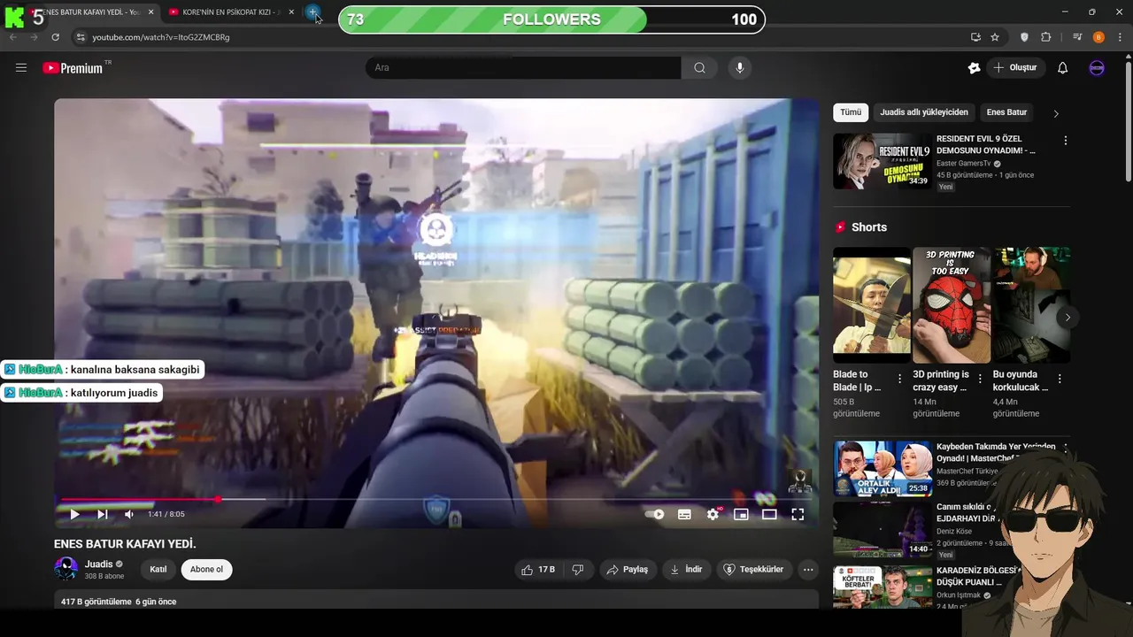Click the browser address bar URL
The image size is (1133, 637).
click(161, 37)
